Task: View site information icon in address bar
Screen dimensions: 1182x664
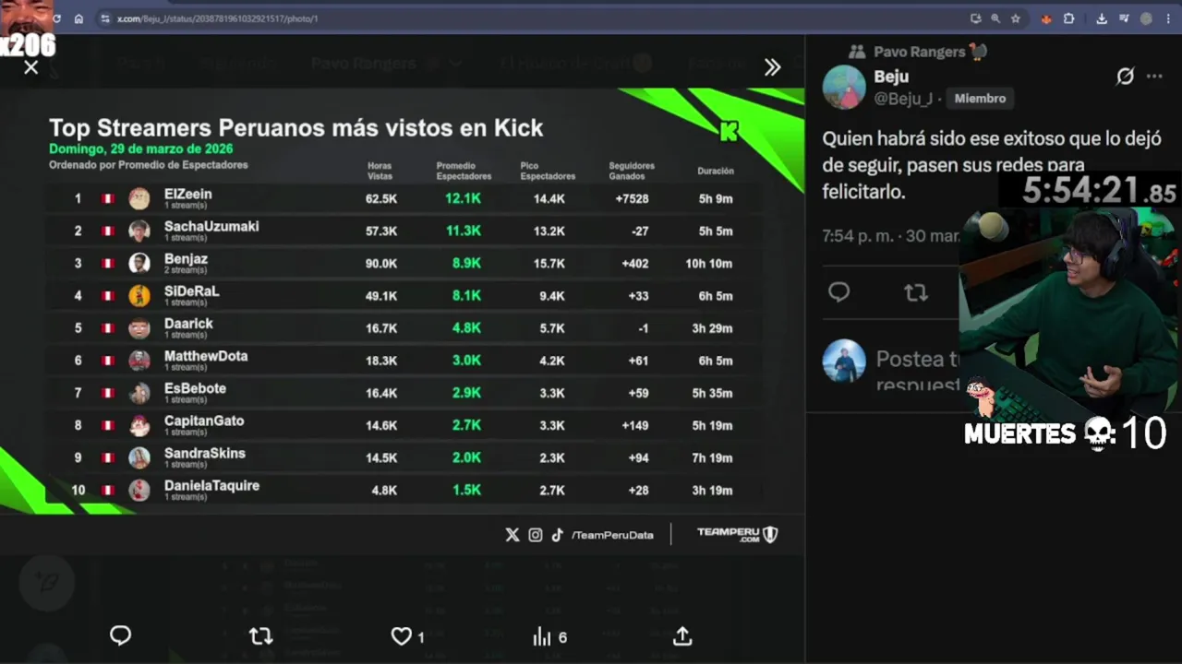Action: (x=105, y=18)
